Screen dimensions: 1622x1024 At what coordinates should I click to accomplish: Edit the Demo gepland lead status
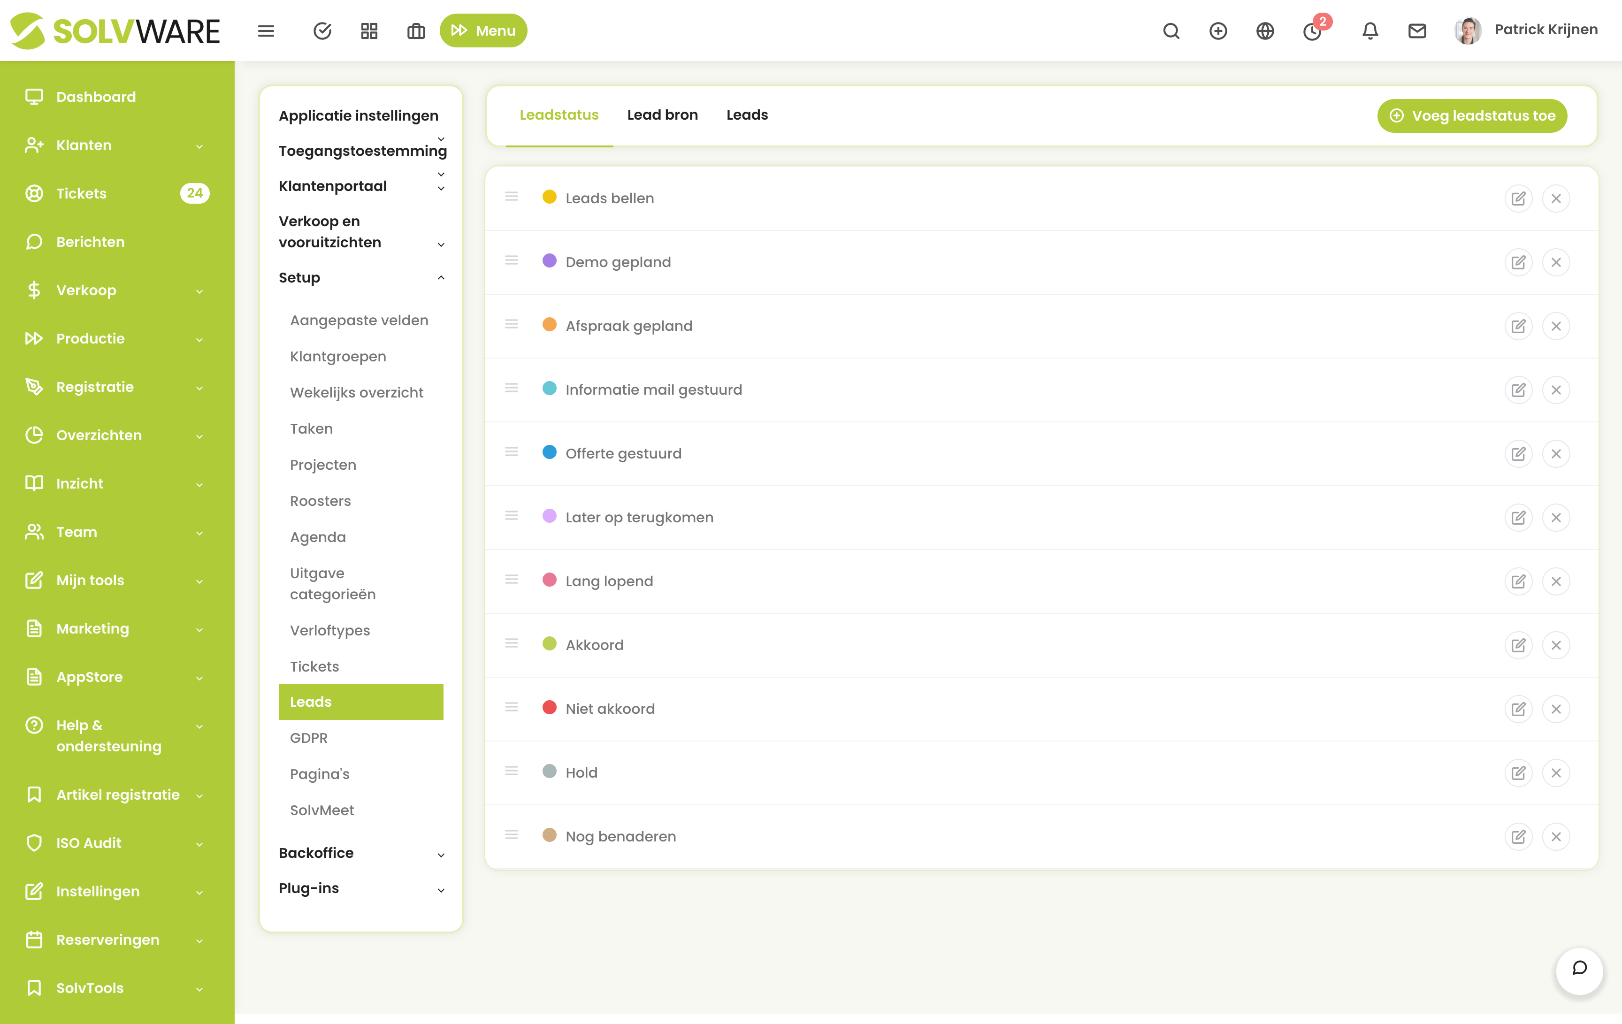pos(1518,262)
